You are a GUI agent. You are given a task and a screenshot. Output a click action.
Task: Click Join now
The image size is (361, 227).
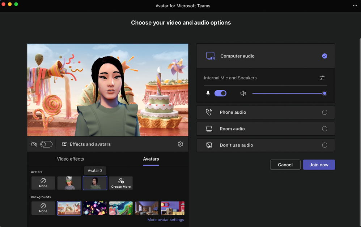[x=319, y=165]
